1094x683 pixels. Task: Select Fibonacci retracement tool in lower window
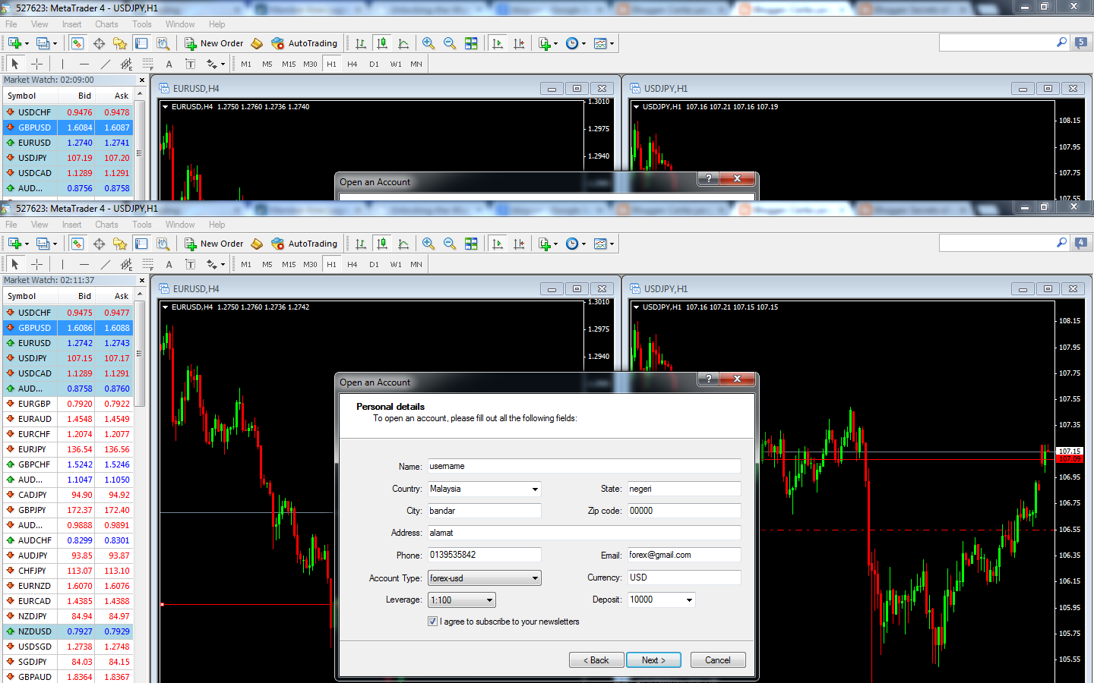pos(147,264)
